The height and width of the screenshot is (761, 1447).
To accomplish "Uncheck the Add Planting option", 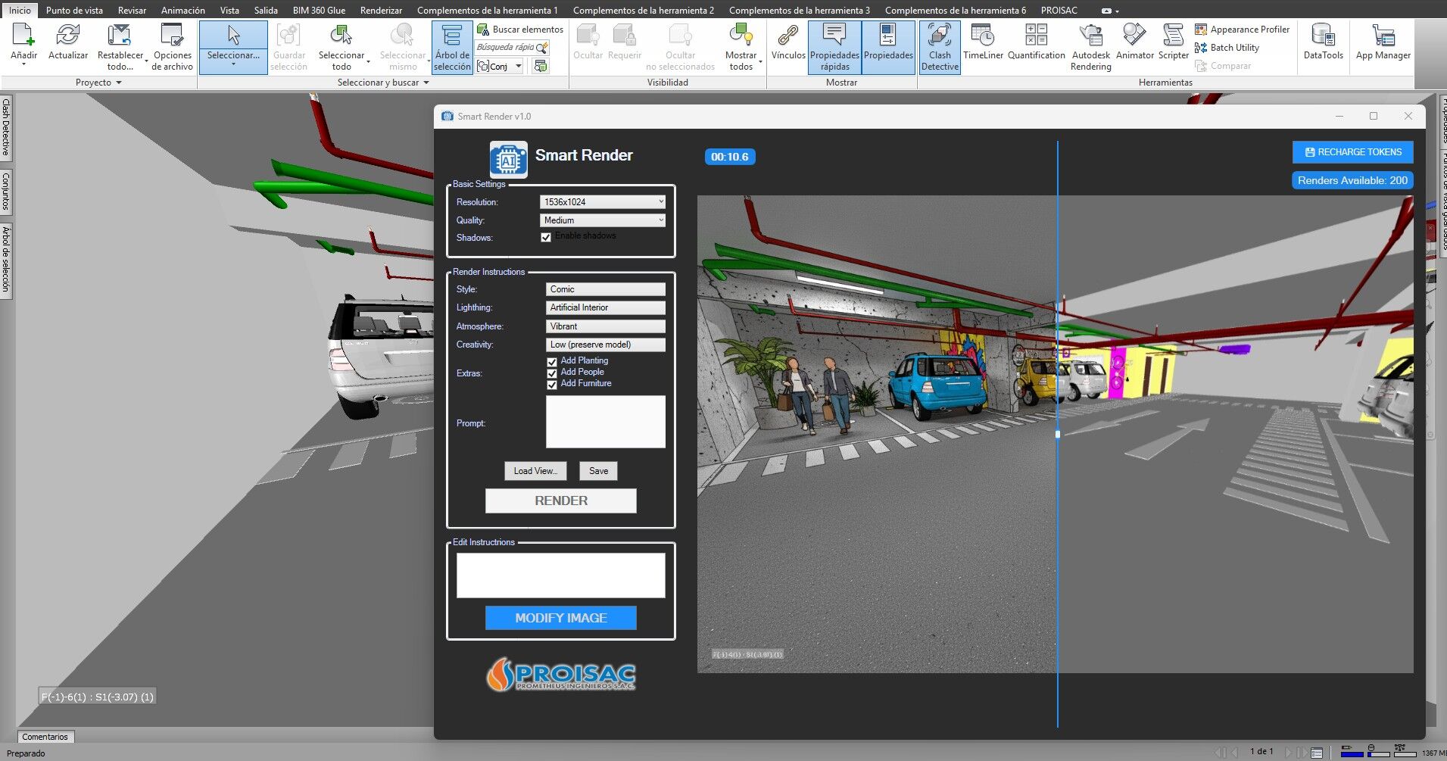I will pos(552,362).
